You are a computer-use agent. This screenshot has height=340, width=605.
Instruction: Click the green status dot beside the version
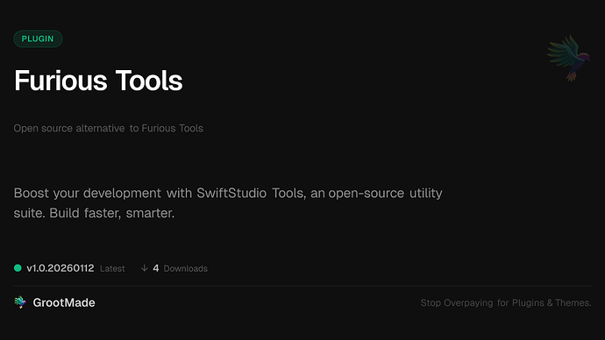coord(18,268)
